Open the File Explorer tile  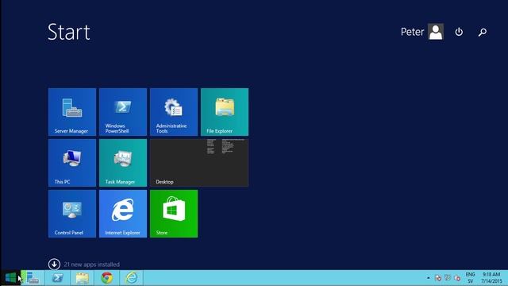coord(225,112)
